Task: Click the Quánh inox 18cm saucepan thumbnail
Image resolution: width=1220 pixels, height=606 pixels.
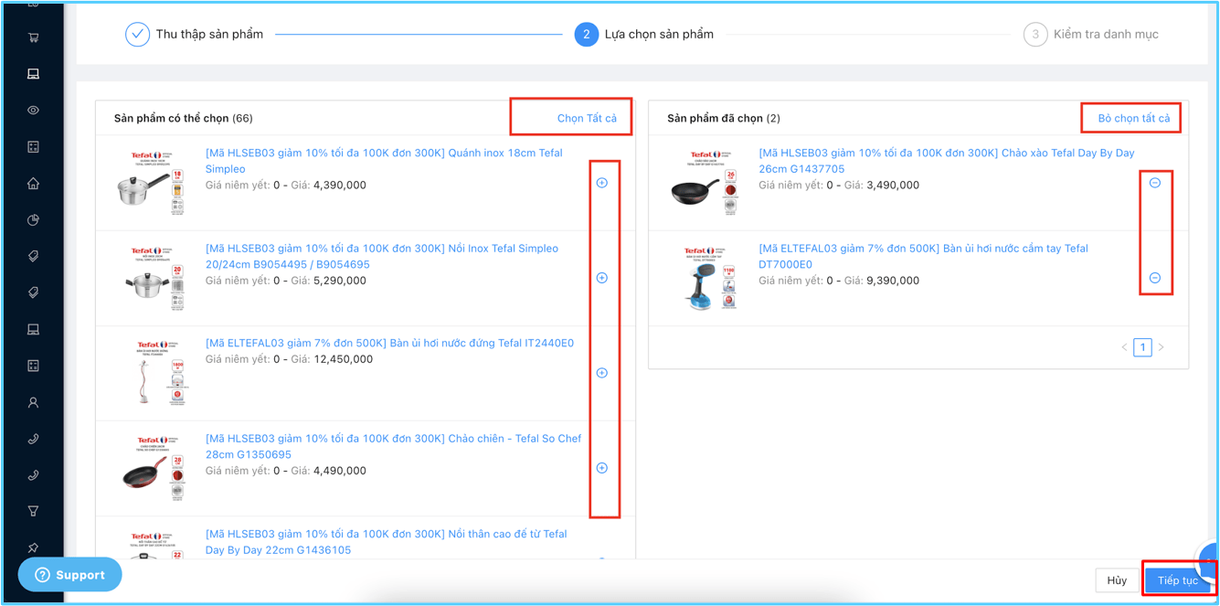Action: (x=152, y=183)
